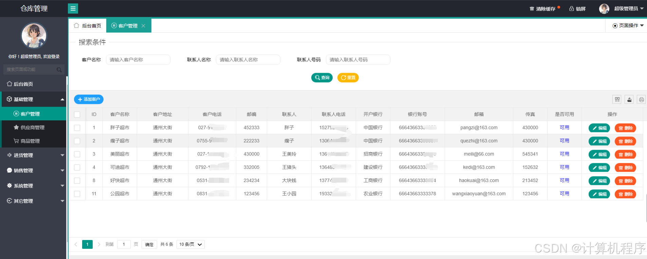
Task: Edit the 好快超市 customer row
Action: pos(599,181)
